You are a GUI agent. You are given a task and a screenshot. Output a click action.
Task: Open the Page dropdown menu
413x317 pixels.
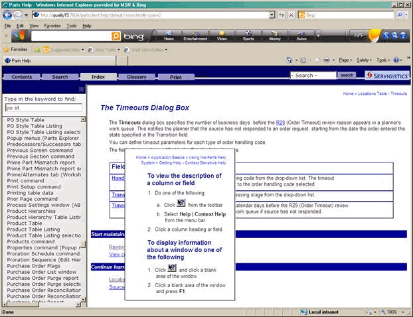pyautogui.click(x=345, y=60)
